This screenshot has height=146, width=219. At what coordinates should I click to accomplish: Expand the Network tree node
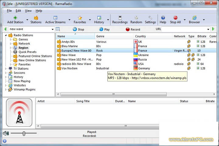tap(11, 44)
